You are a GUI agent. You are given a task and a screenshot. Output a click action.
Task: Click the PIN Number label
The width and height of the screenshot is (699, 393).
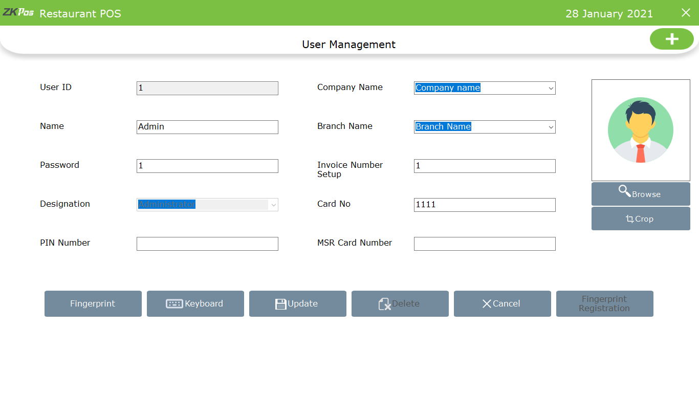pyautogui.click(x=65, y=243)
